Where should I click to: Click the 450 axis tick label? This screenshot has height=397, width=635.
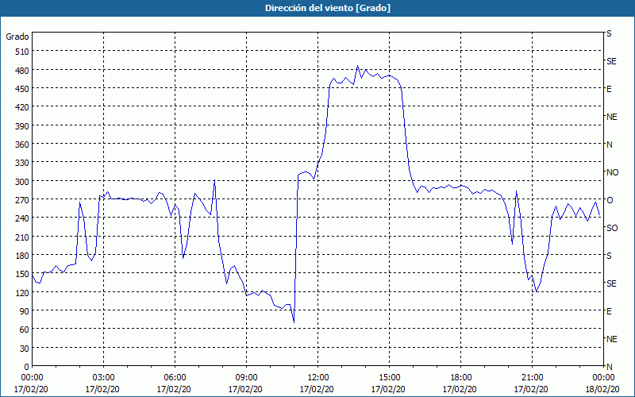23,89
